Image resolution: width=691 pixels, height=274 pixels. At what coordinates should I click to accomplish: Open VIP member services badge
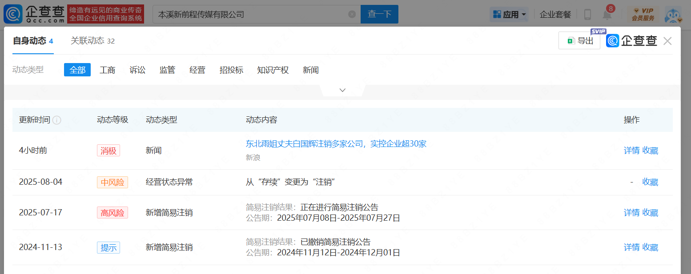click(x=643, y=14)
